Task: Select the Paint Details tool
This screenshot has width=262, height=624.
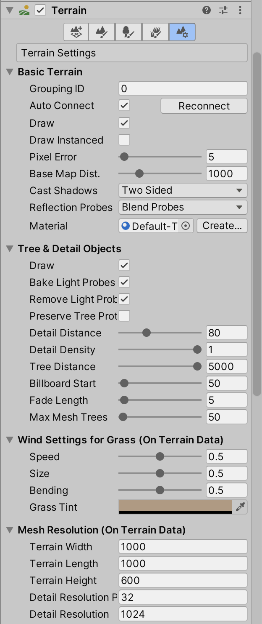Action: click(156, 32)
